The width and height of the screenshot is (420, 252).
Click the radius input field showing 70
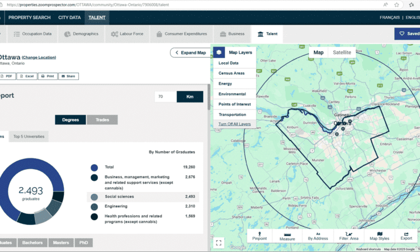(x=166, y=97)
